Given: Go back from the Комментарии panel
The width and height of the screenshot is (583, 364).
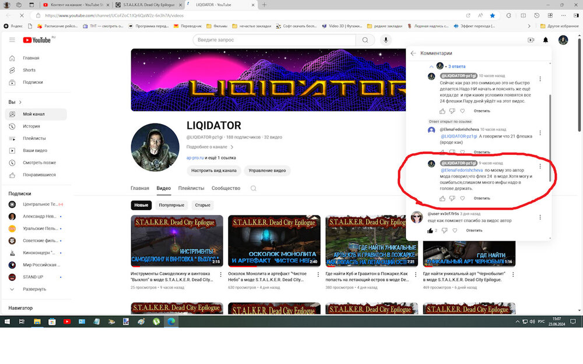Looking at the screenshot, I should coord(413,53).
